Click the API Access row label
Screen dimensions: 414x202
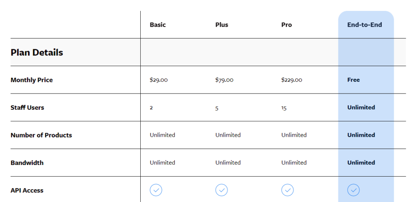point(27,190)
